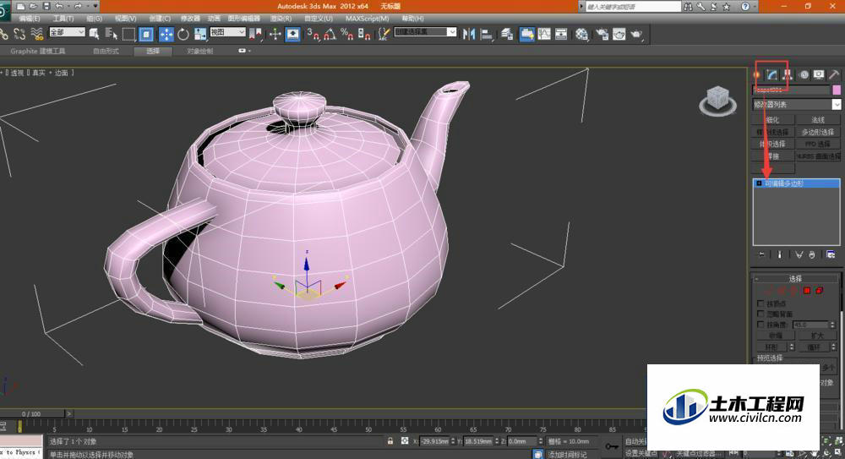This screenshot has width=845, height=459.
Task: Click the 循环 loop selection button
Action: 813,347
